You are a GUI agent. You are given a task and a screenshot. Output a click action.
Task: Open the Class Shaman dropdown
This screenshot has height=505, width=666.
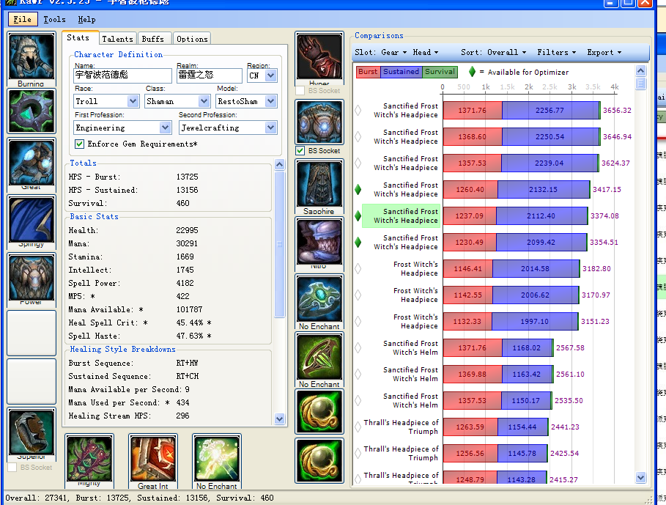coord(204,101)
